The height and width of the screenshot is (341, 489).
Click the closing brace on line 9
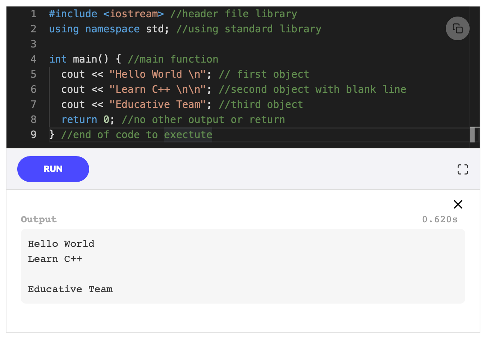(x=51, y=135)
